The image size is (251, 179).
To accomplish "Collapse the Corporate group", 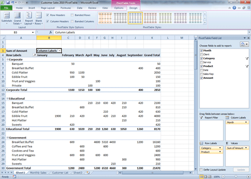I will (7, 60).
